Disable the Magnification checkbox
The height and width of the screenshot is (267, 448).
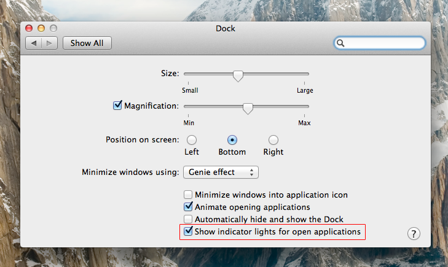click(x=118, y=105)
